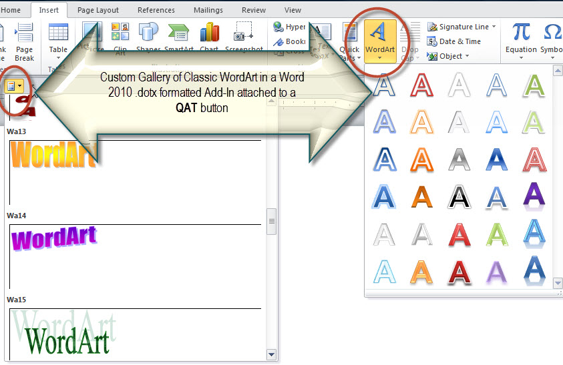Screen dimensions: 563x365
Task: Open the Symbol menu
Action: click(x=552, y=41)
